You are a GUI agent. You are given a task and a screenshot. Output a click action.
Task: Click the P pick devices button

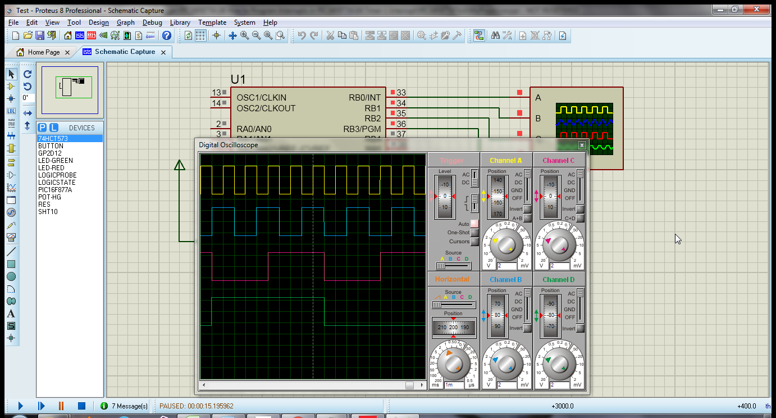tap(42, 128)
